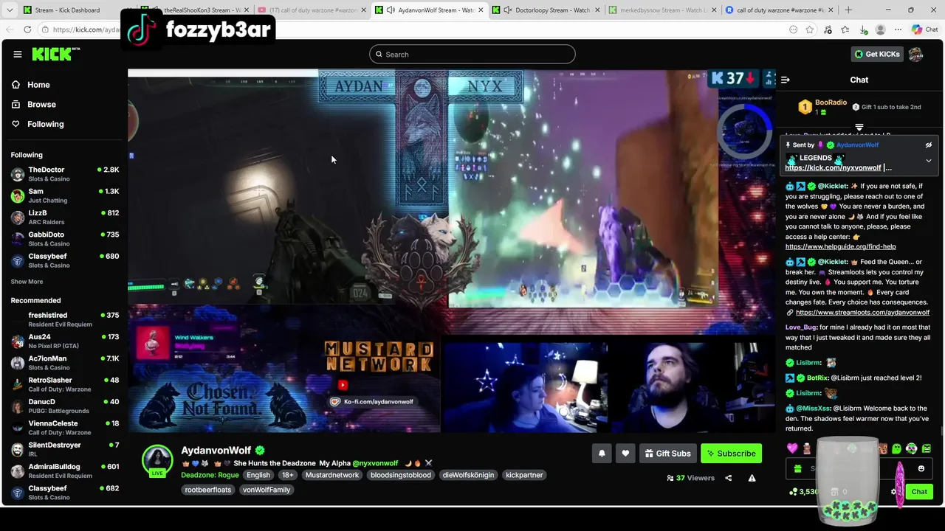945x531 pixels.
Task: Click the AydanvonWolf streamer avatar
Action: click(157, 460)
